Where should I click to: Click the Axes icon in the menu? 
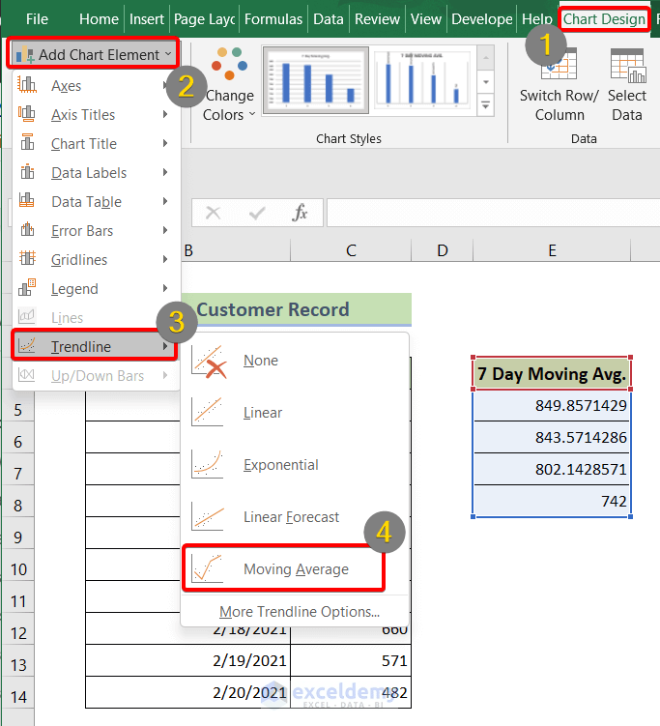[x=27, y=85]
